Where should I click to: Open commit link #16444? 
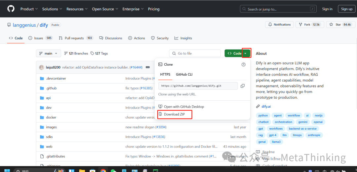click(136, 67)
